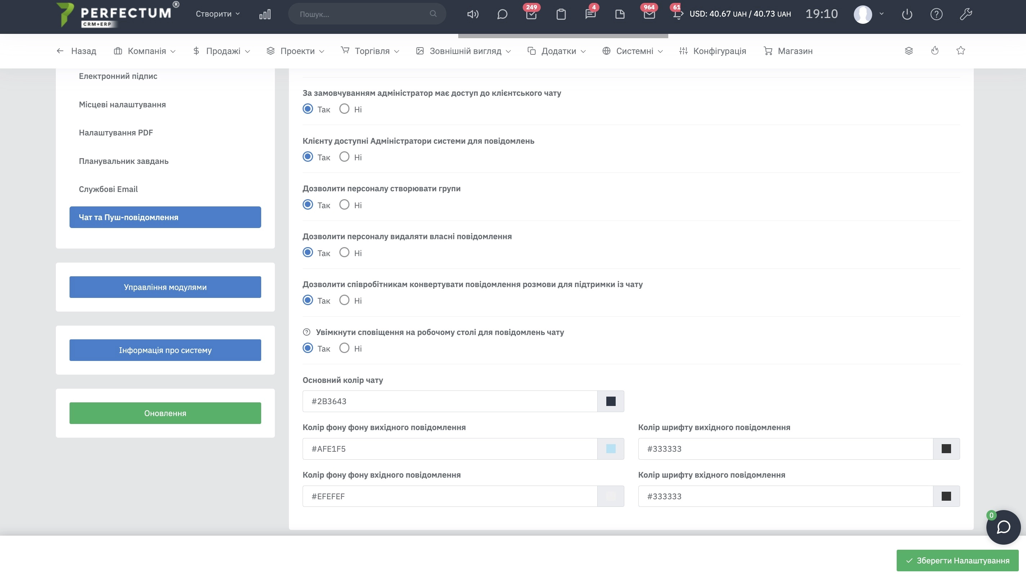The height and width of the screenshot is (585, 1026).
Task: Click the Управління модулями button
Action: click(x=165, y=287)
